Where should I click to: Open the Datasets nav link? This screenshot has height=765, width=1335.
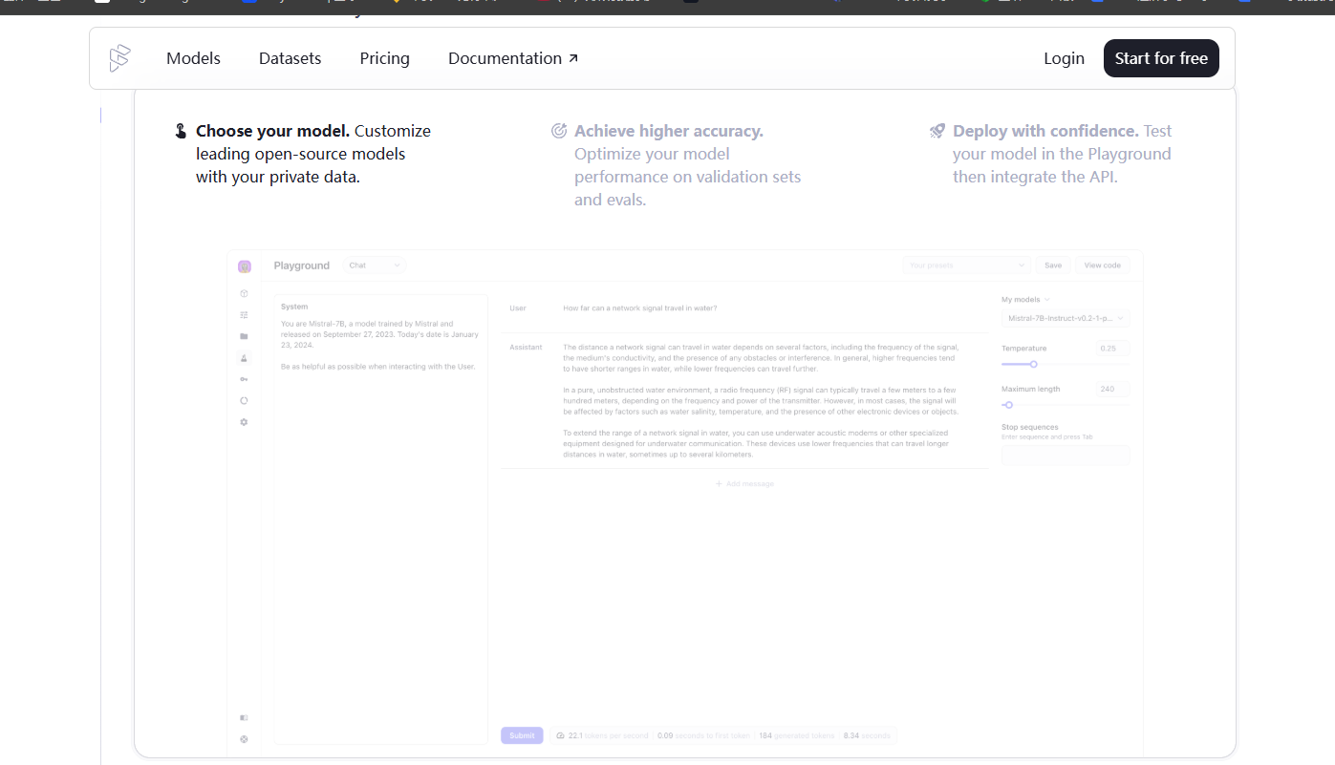click(291, 58)
